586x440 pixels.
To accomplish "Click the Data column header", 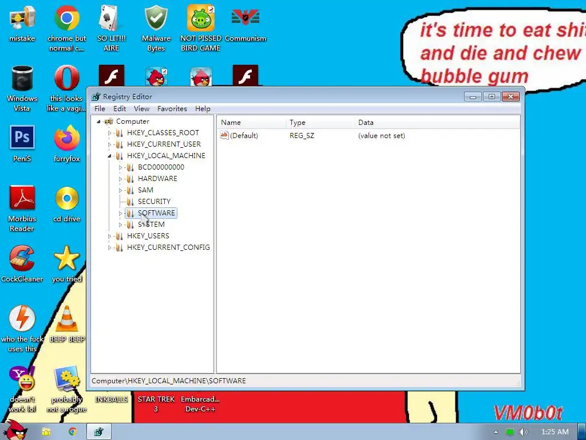I will 437,123.
